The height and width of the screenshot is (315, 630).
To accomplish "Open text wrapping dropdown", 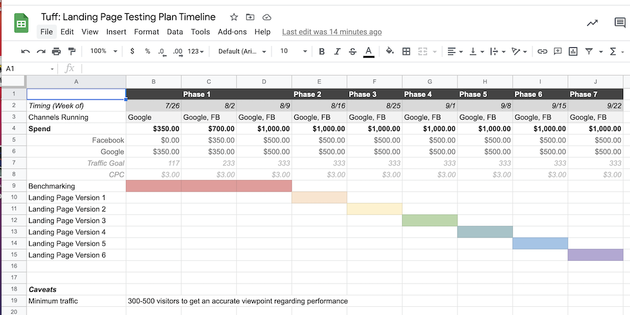I will [498, 52].
